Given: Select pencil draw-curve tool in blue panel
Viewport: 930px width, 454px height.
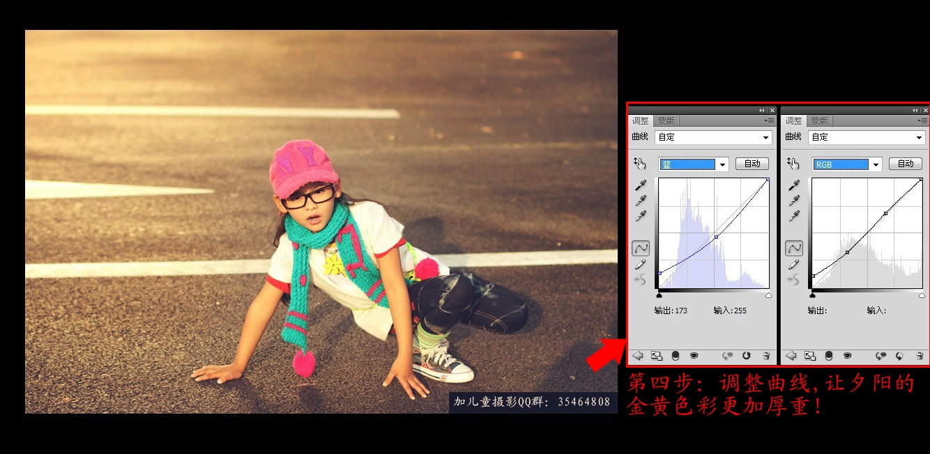Looking at the screenshot, I should [x=639, y=264].
